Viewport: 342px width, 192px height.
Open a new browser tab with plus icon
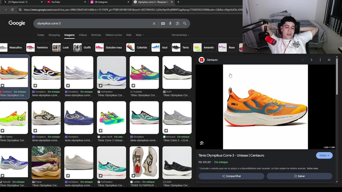coord(178,2)
